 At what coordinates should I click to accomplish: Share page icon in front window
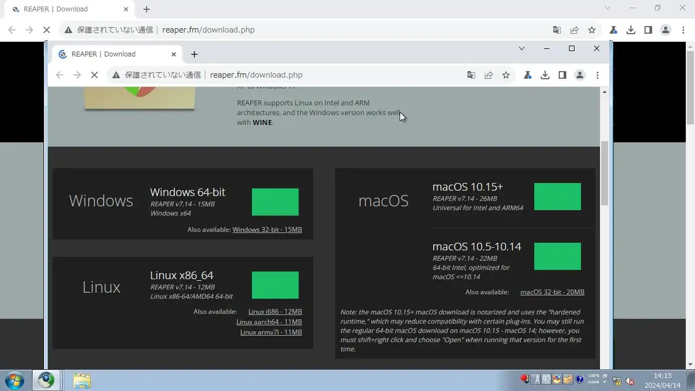489,75
